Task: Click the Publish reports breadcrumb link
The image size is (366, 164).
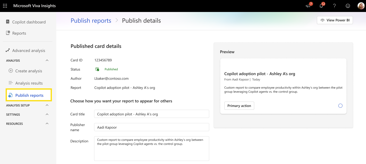Action: [x=91, y=21]
